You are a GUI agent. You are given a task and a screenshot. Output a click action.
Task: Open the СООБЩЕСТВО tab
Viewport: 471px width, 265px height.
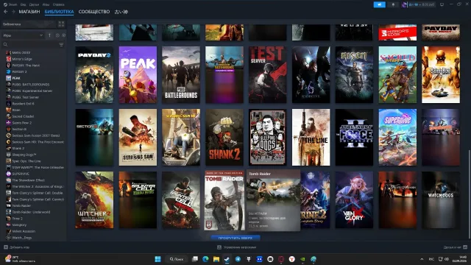click(94, 12)
